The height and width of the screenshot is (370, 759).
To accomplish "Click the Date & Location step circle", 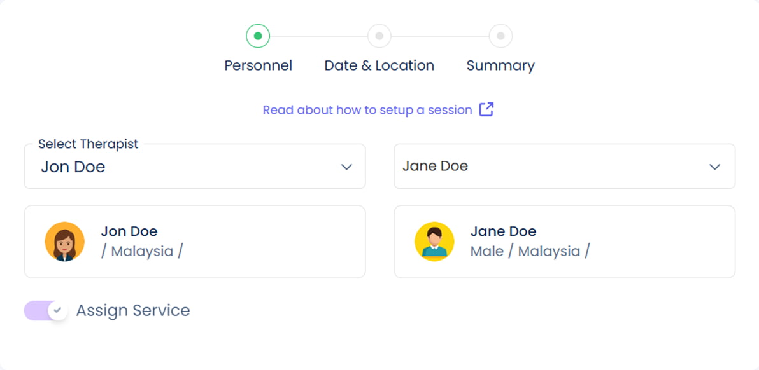I will pyautogui.click(x=379, y=36).
